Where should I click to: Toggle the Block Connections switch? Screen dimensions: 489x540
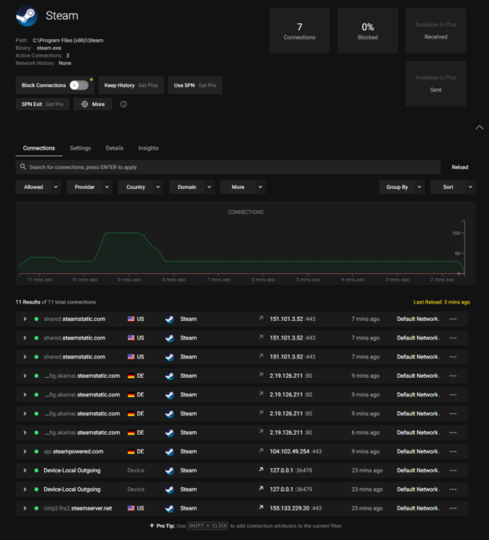(x=79, y=85)
